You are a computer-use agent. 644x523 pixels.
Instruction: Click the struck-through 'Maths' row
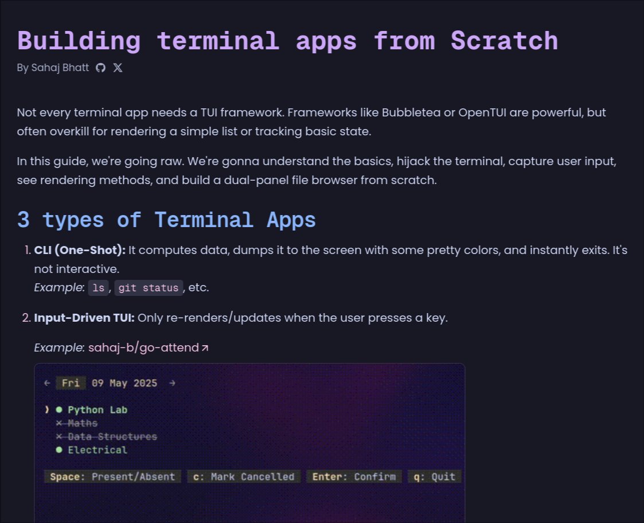click(x=77, y=423)
